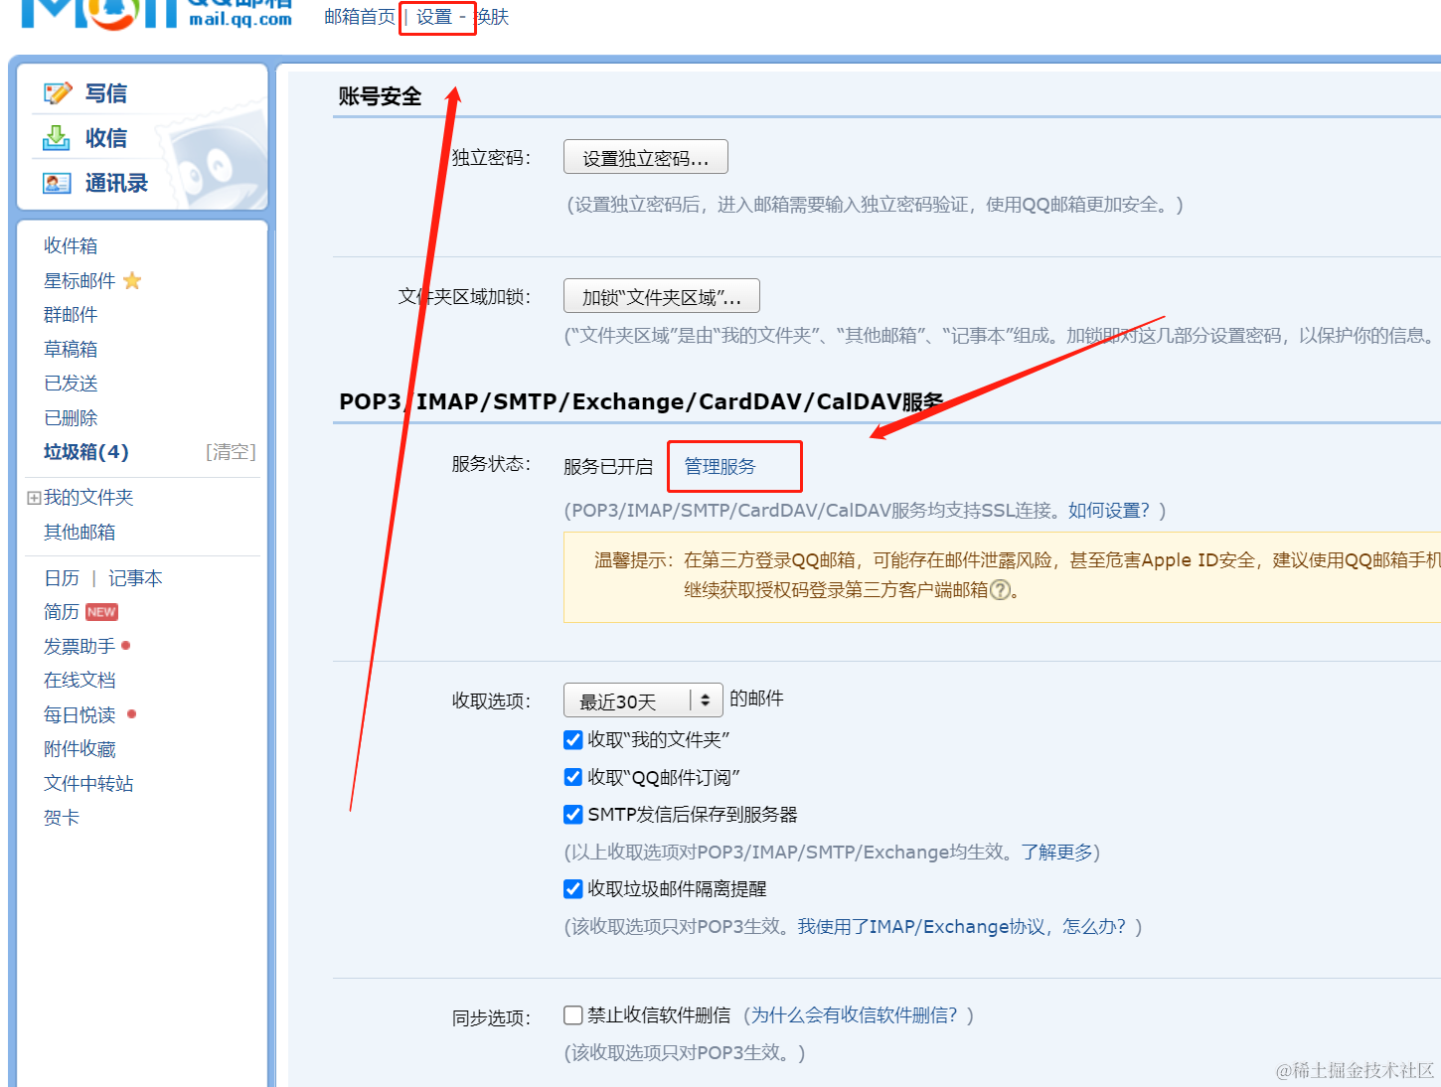The height and width of the screenshot is (1087, 1441).
Task: Toggle the 收取"QQ邮件订阅" checkbox
Action: pos(573,777)
